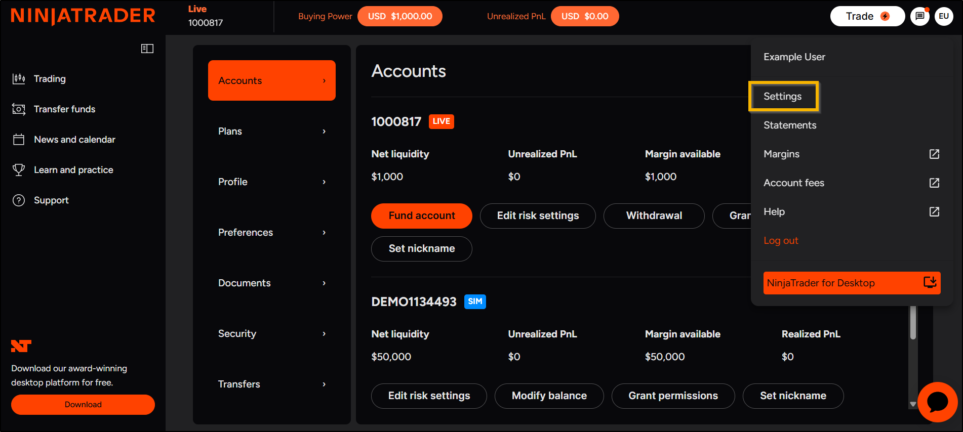Click Log out link
The image size is (963, 432).
click(x=781, y=240)
